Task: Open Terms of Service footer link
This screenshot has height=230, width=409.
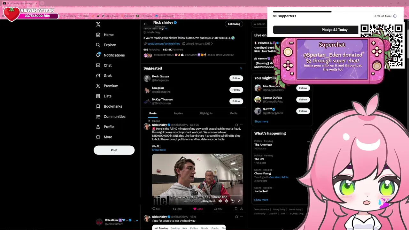Action: click(x=261, y=210)
